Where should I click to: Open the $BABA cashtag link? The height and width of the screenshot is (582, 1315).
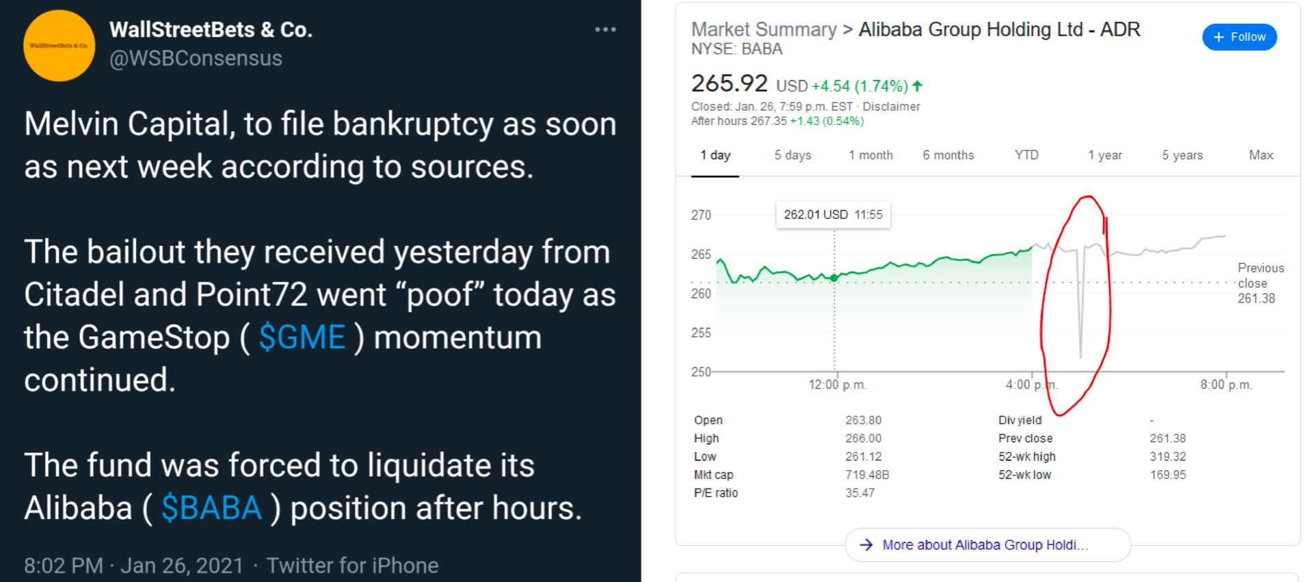click(x=211, y=508)
